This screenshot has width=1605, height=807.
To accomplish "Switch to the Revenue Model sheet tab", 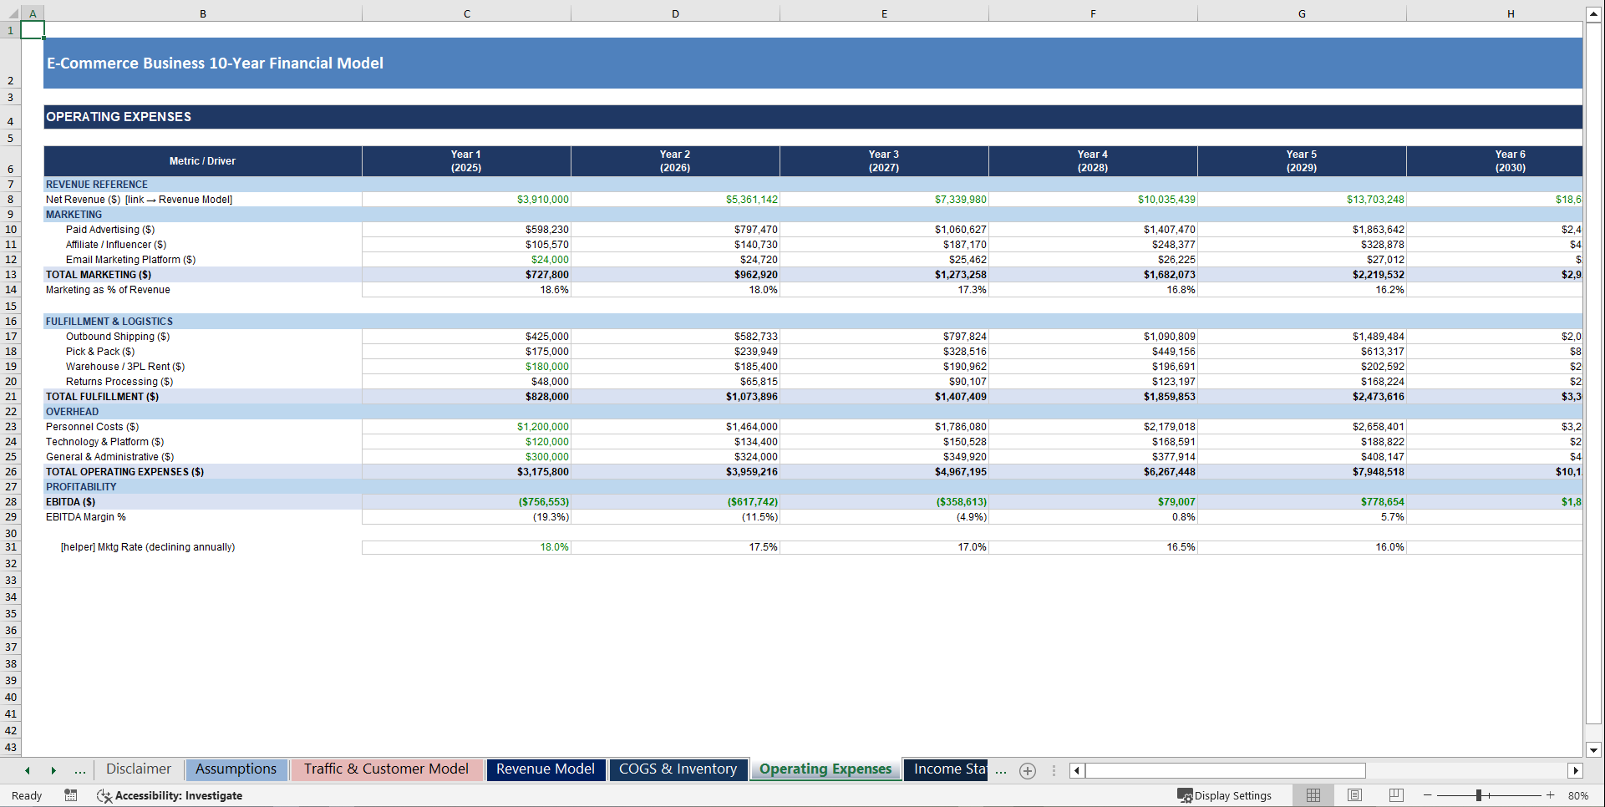I will click(546, 769).
